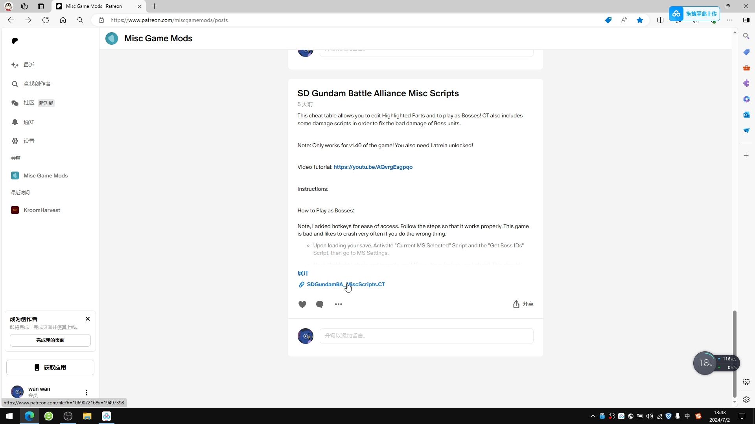The height and width of the screenshot is (424, 755).
Task: Click the wan wan profile avatar
Action: 17,392
